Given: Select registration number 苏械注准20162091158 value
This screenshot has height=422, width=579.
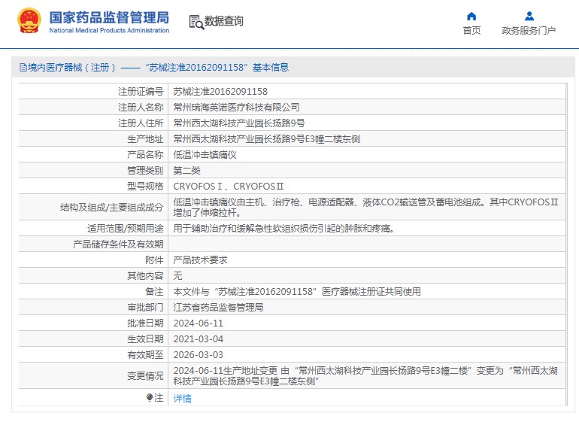Looking at the screenshot, I should click(x=220, y=91).
